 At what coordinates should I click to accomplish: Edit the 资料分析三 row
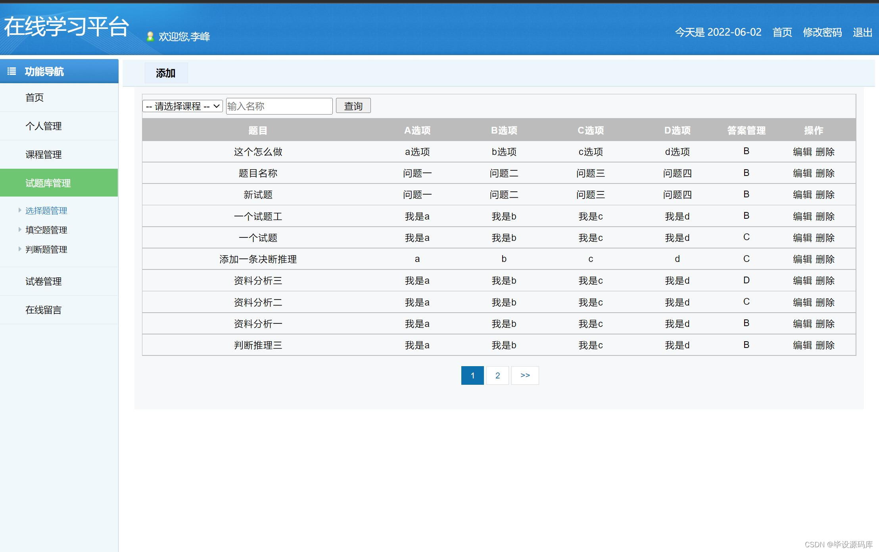click(802, 281)
